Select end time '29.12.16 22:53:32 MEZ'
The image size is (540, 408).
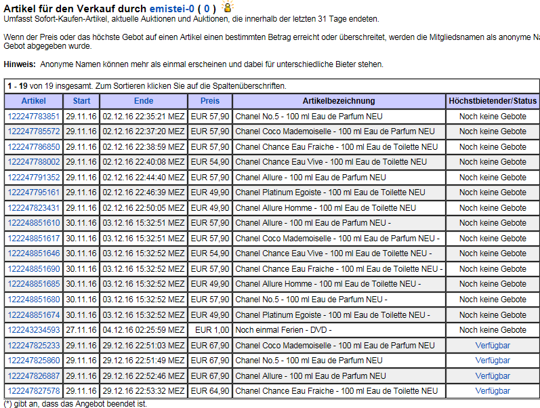(x=143, y=391)
